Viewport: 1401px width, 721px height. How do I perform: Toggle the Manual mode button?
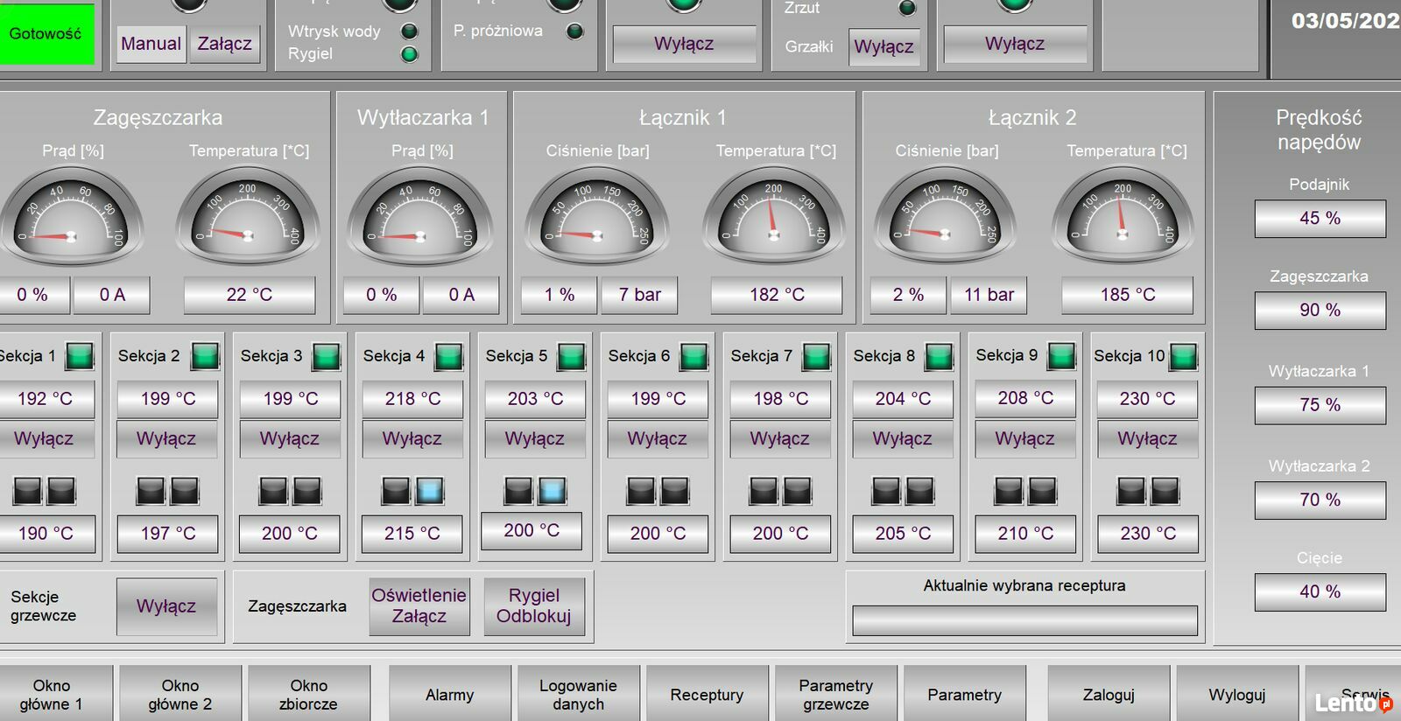point(151,44)
